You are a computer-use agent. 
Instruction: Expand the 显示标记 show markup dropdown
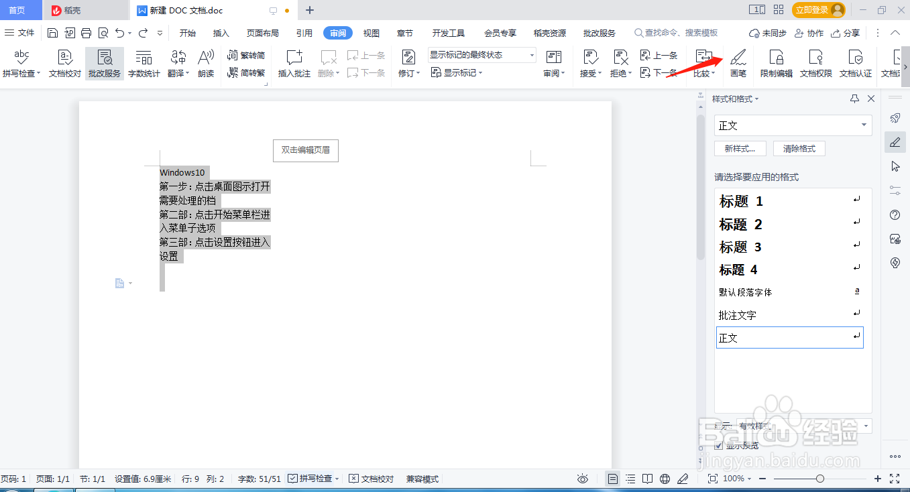point(456,73)
